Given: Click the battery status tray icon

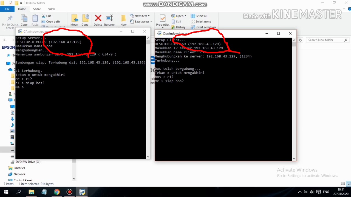Looking at the screenshot, I should [306, 192].
